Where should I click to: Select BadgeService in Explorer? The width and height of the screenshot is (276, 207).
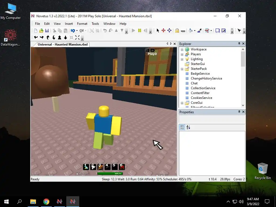[x=200, y=74]
